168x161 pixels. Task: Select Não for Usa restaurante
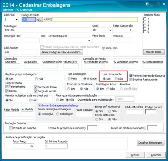click(x=116, y=79)
